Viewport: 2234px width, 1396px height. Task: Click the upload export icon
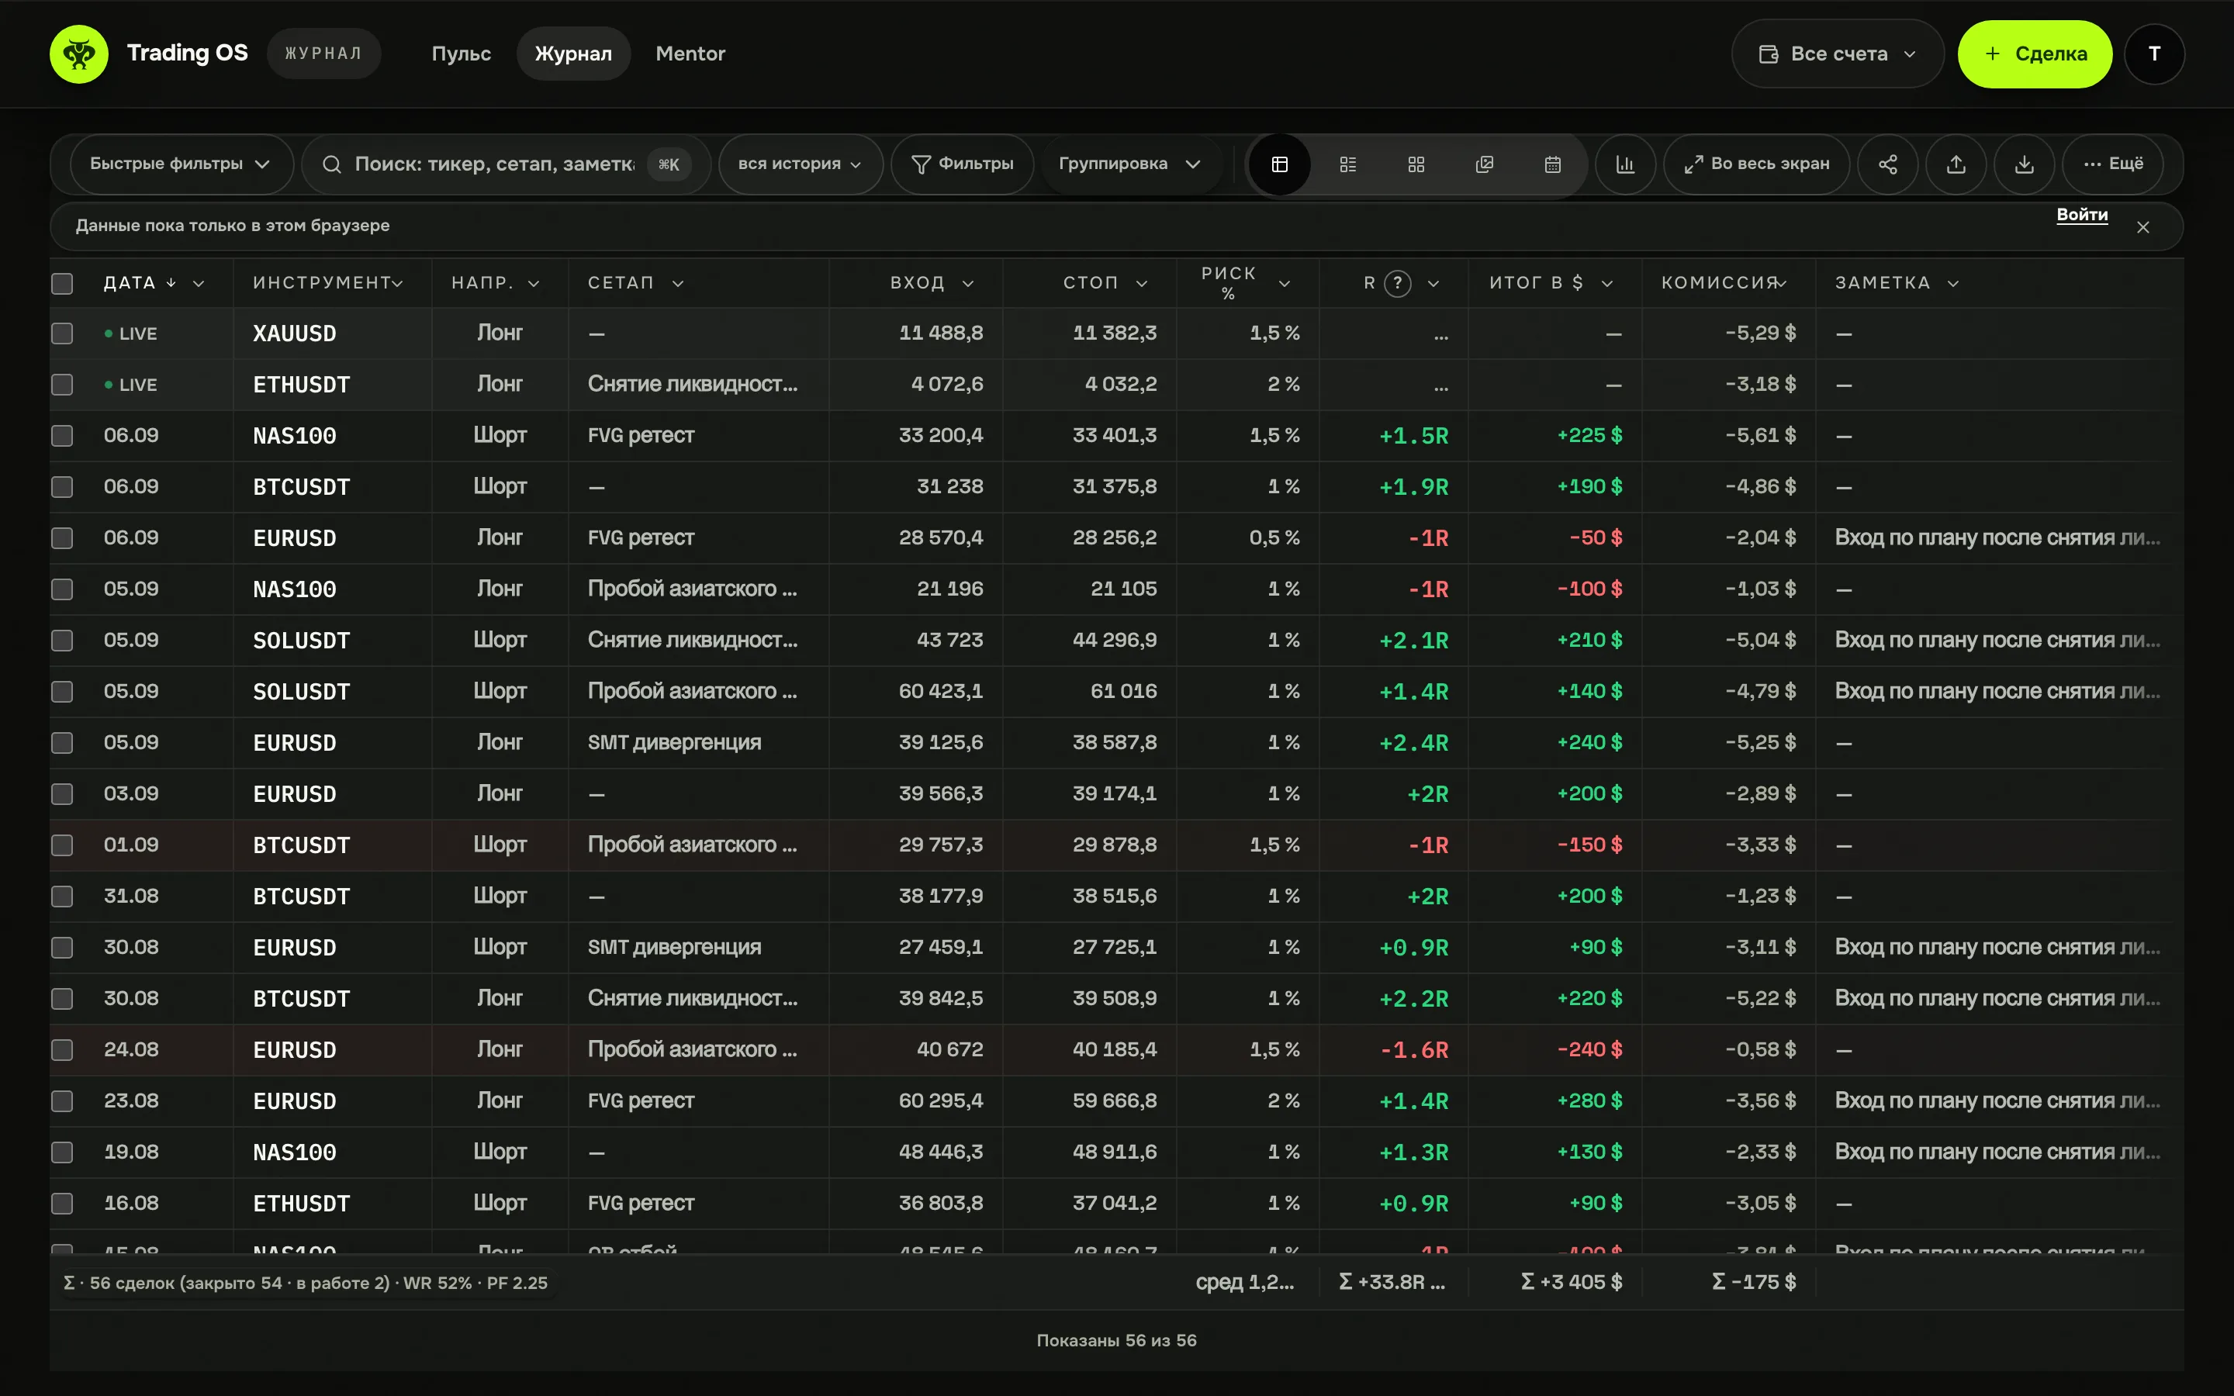[1956, 164]
